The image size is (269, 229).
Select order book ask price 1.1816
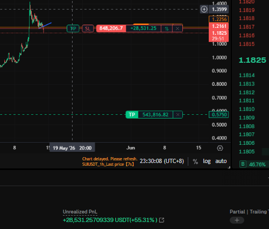(247, 35)
